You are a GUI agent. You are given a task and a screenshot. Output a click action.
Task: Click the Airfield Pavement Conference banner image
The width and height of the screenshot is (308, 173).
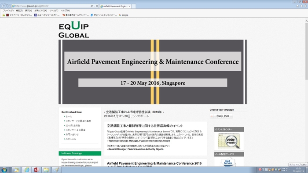pyautogui.click(x=153, y=72)
